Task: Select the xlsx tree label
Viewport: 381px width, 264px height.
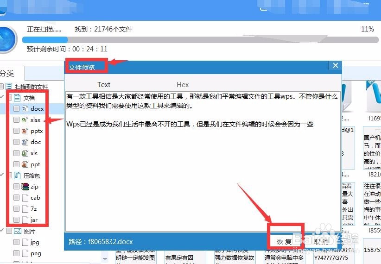Action: (36, 120)
